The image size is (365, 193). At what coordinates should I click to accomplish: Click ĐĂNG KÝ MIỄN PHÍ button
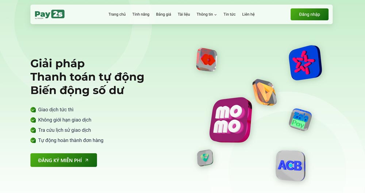click(64, 160)
